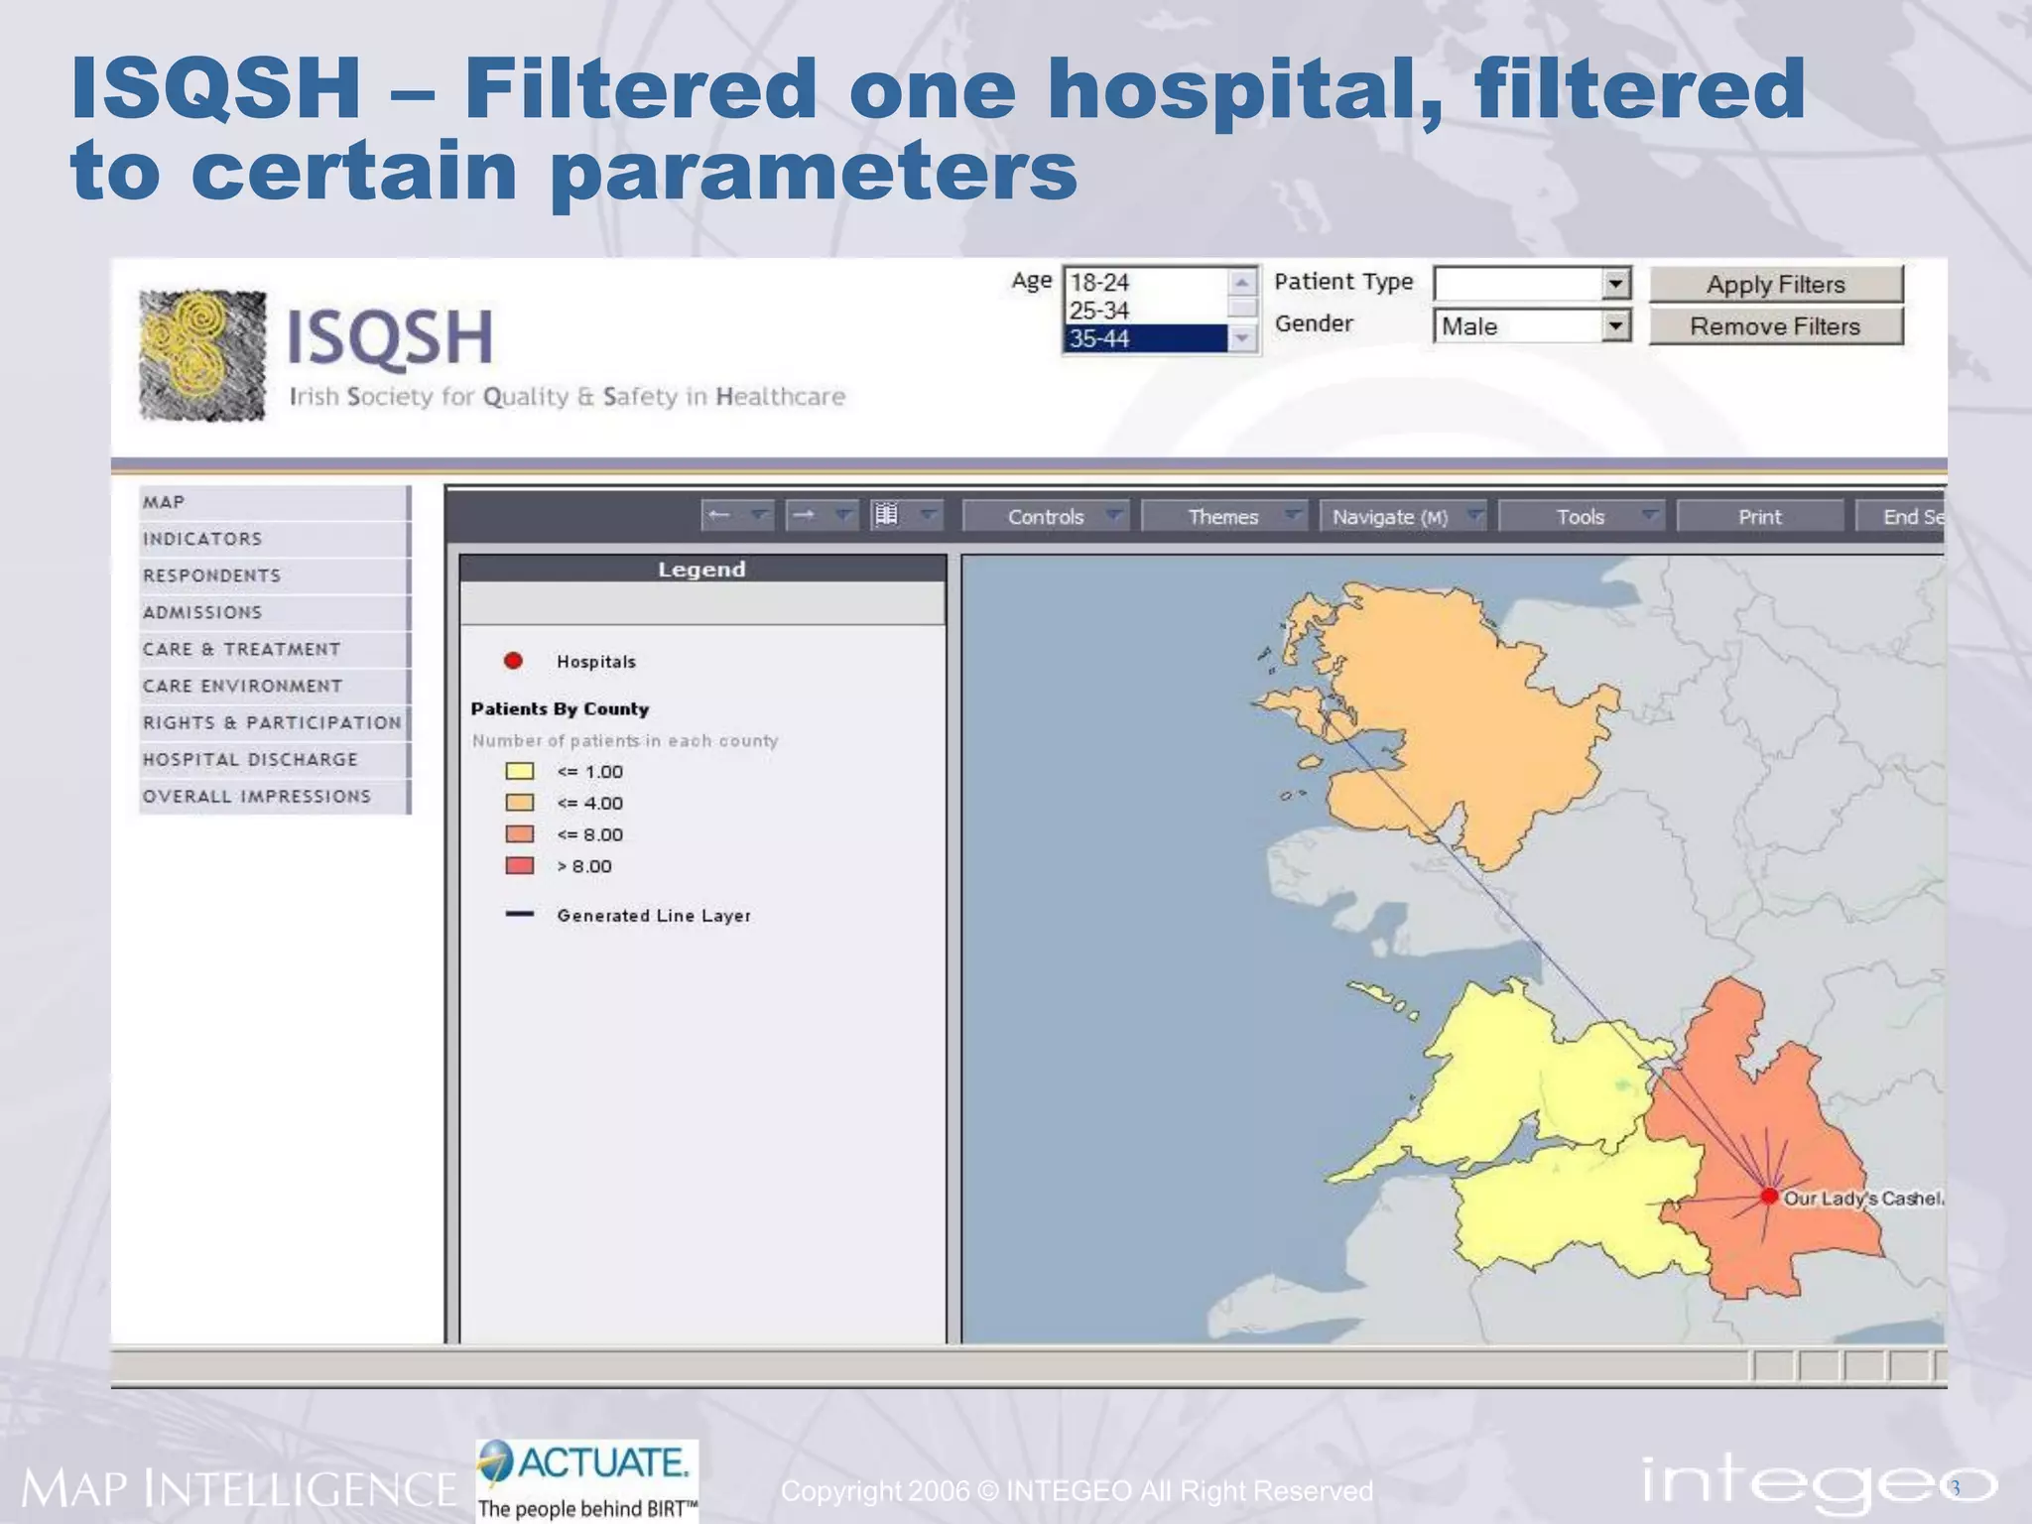Viewport: 2032px width, 1524px height.
Task: Open RESPONDENTS sidebar menu item
Action: tap(275, 575)
